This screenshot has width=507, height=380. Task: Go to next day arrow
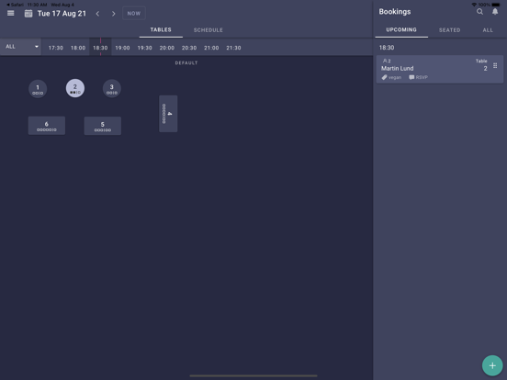coord(114,14)
